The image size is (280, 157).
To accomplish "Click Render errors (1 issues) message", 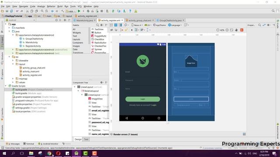I will tap(126, 134).
